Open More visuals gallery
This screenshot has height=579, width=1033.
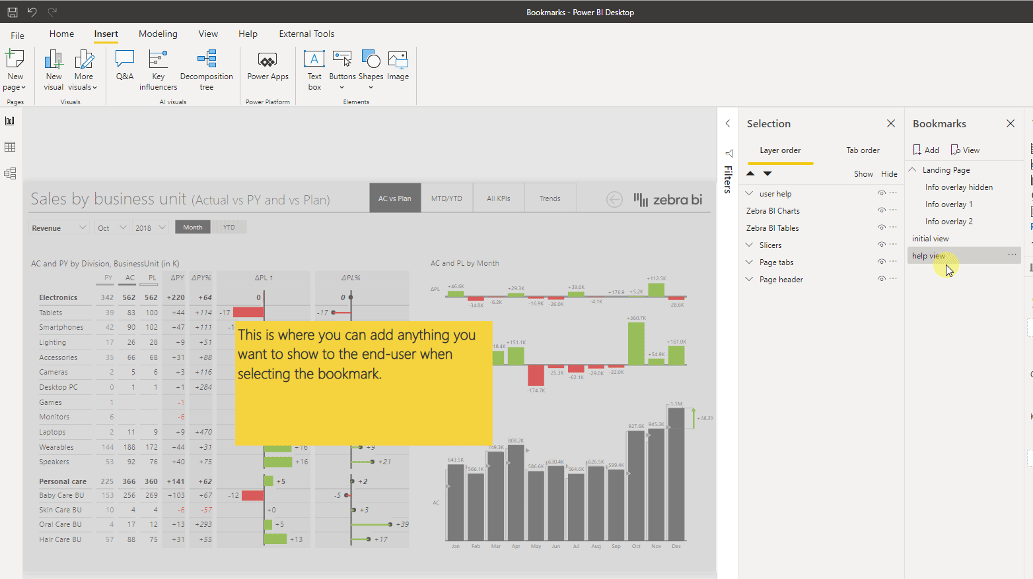83,70
